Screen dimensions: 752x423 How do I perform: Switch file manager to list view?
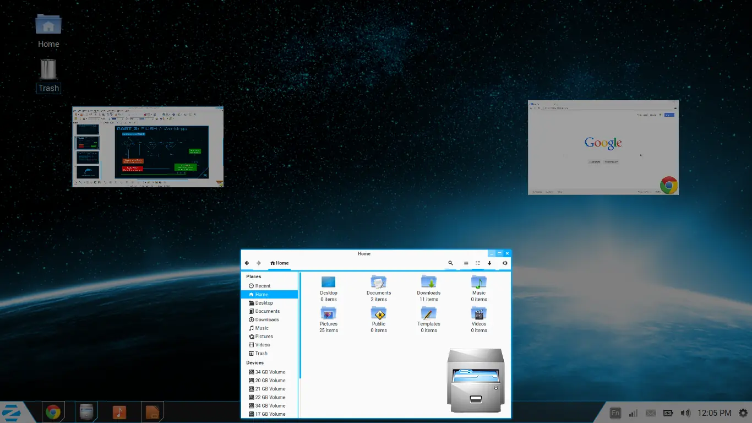coord(466,263)
